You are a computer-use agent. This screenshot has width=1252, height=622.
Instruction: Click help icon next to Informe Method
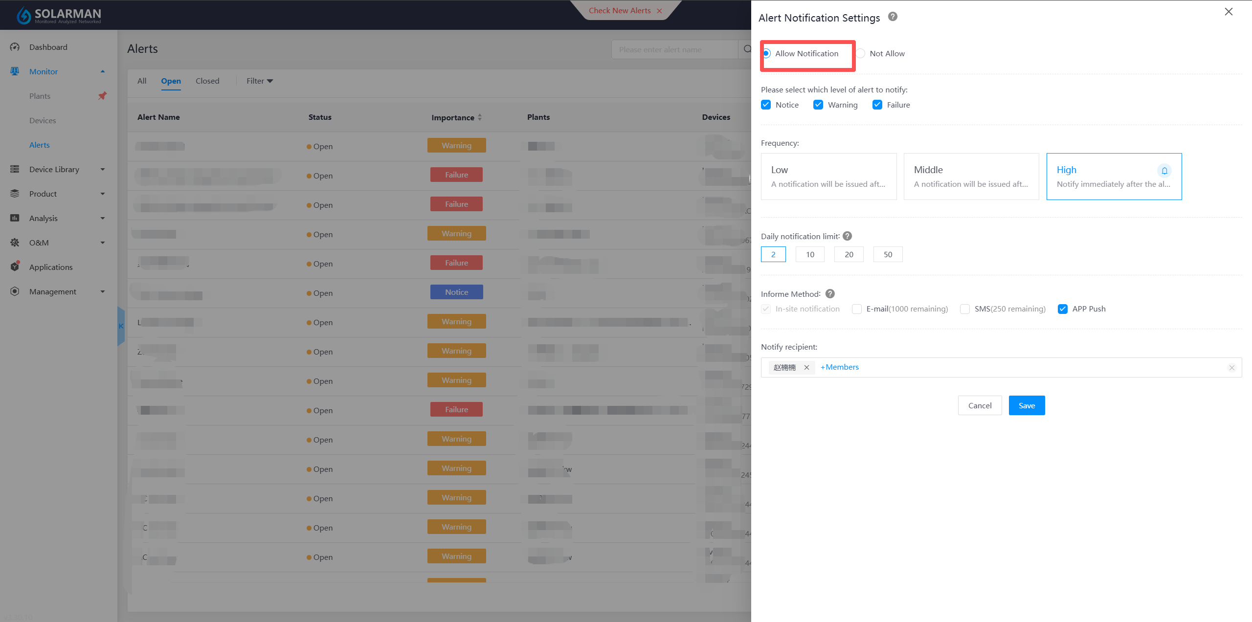pos(830,294)
